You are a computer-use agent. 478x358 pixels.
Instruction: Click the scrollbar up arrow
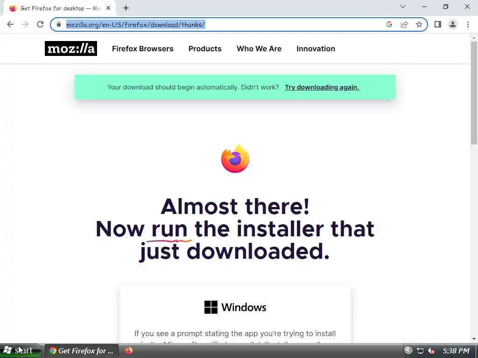coord(474,38)
